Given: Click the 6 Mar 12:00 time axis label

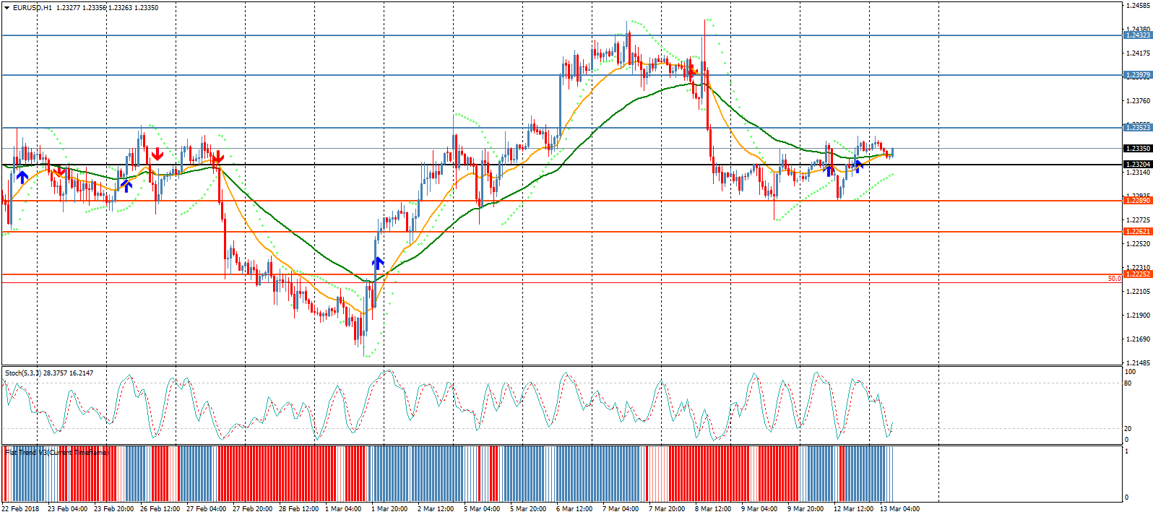Looking at the screenshot, I should pos(574,509).
